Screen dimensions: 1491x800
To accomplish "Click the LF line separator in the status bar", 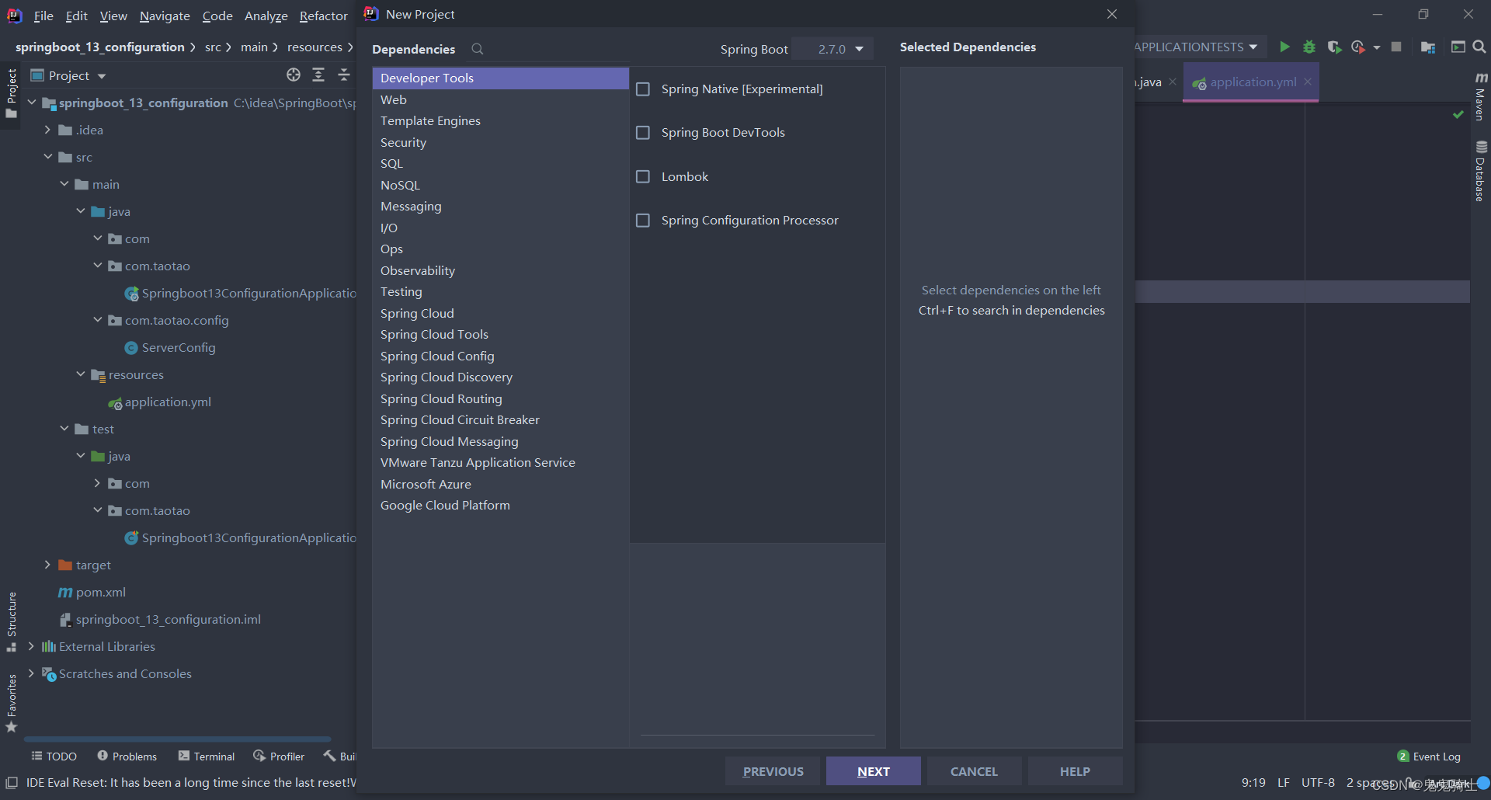I will [x=1284, y=782].
